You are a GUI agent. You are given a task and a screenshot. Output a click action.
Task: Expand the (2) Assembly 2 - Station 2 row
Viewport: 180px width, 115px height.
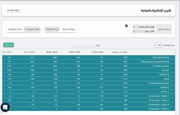[x=172, y=100]
